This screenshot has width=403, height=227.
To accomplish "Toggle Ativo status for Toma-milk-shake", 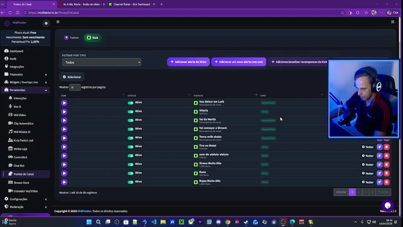I will point(130,138).
